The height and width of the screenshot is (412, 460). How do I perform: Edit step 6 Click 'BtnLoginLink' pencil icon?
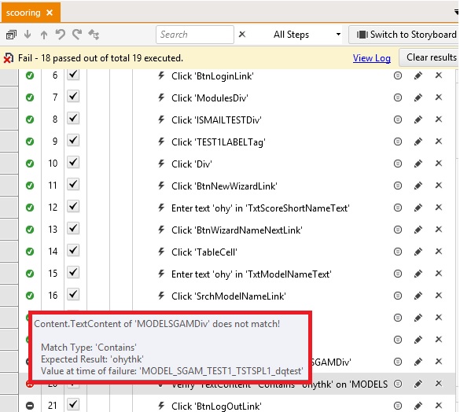(x=418, y=75)
